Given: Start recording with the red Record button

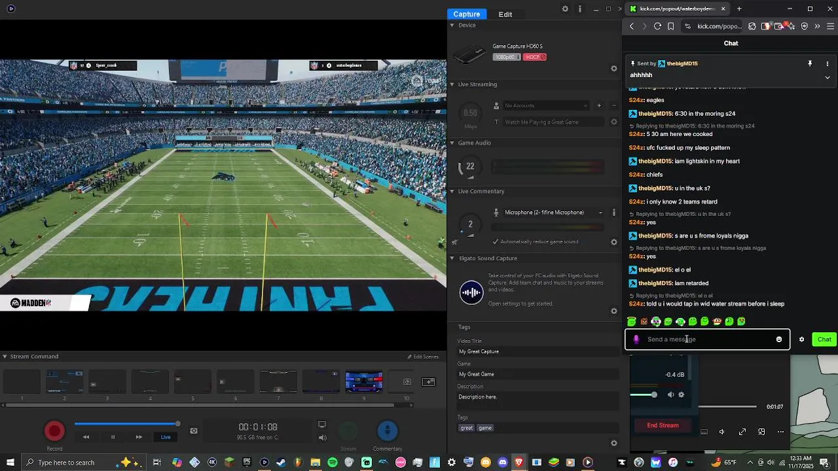Looking at the screenshot, I should (x=54, y=431).
